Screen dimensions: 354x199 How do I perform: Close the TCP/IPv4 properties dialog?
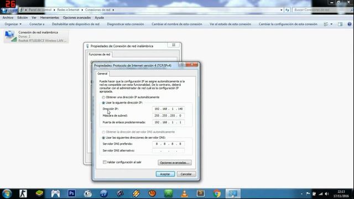[192, 65]
